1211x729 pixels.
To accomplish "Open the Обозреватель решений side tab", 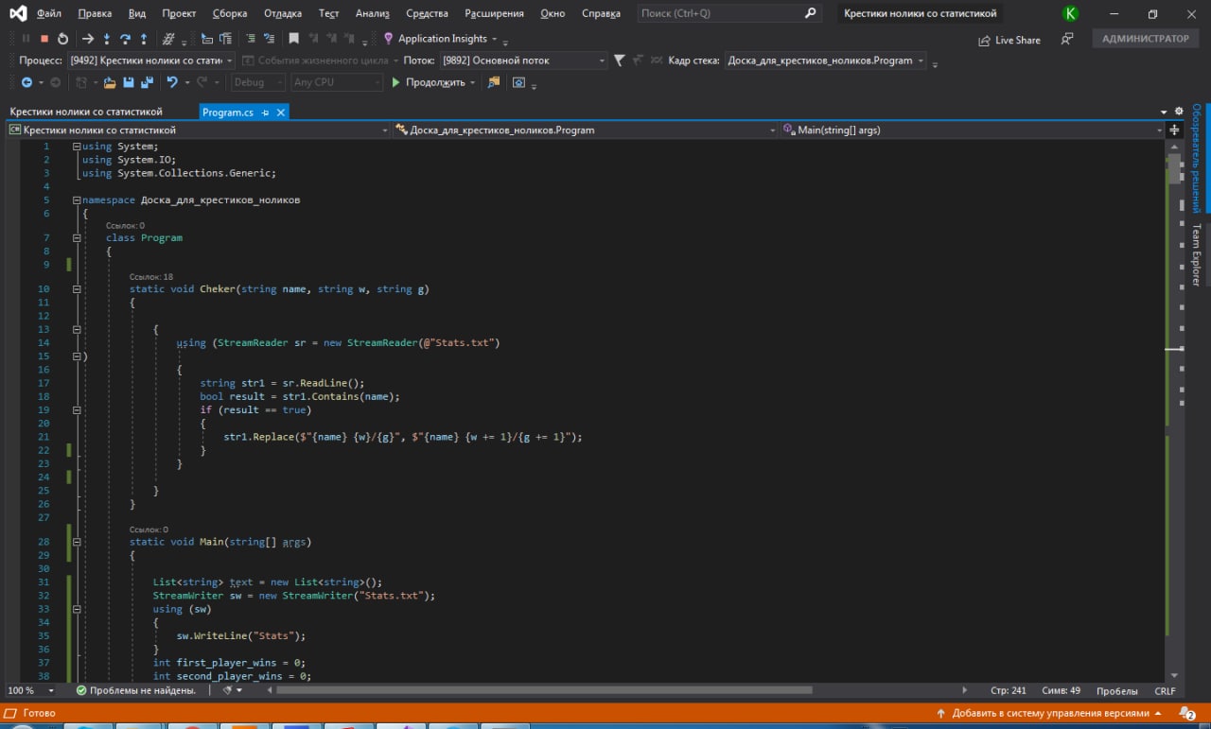I will tap(1197, 158).
